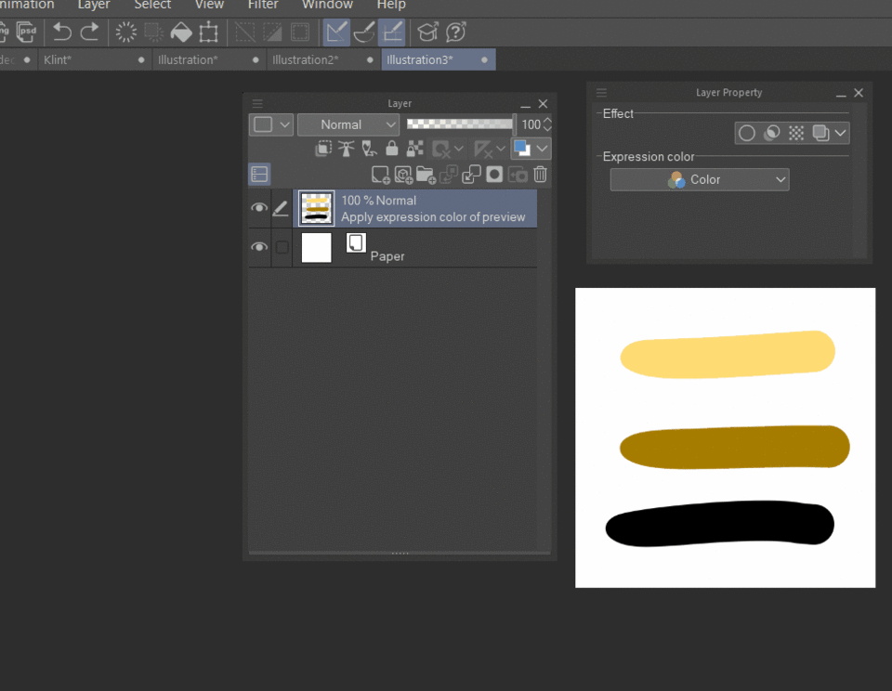
Task: Open the Filter menu
Action: coord(263,5)
